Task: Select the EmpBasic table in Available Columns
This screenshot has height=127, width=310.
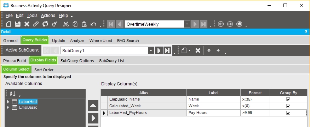Action: (x=28, y=108)
